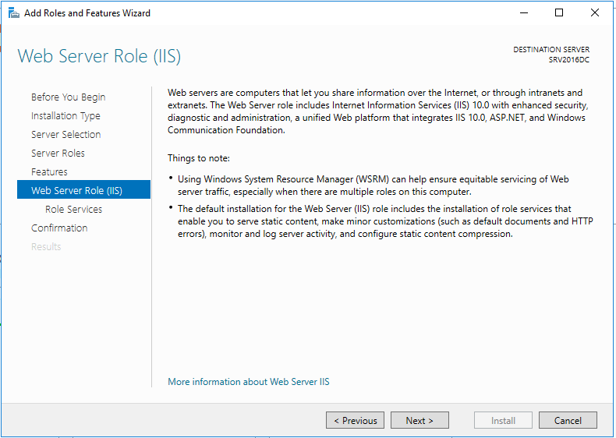Click the disabled Install button
The width and height of the screenshot is (616, 438).
[503, 421]
